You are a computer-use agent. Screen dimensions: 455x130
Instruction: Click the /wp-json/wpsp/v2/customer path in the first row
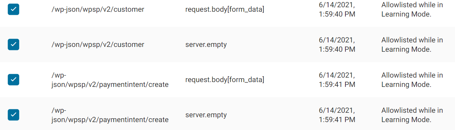coord(98,9)
